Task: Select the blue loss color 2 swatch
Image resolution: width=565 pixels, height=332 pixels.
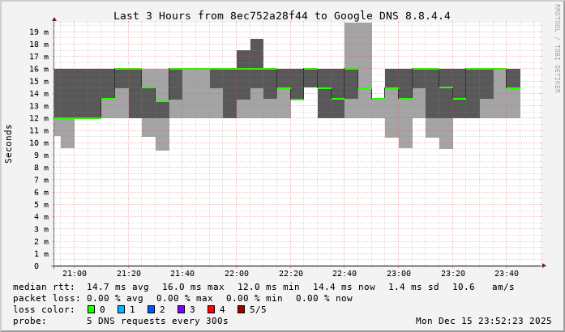Action: [x=151, y=309]
